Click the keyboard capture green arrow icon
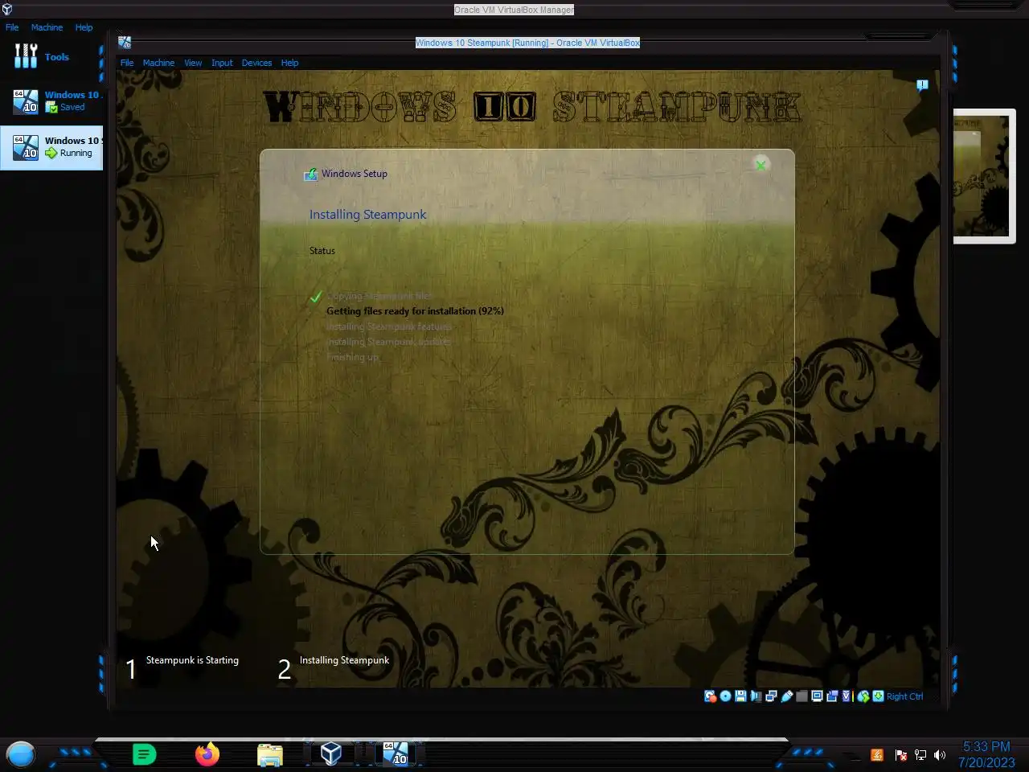Image resolution: width=1029 pixels, height=772 pixels. [x=879, y=696]
